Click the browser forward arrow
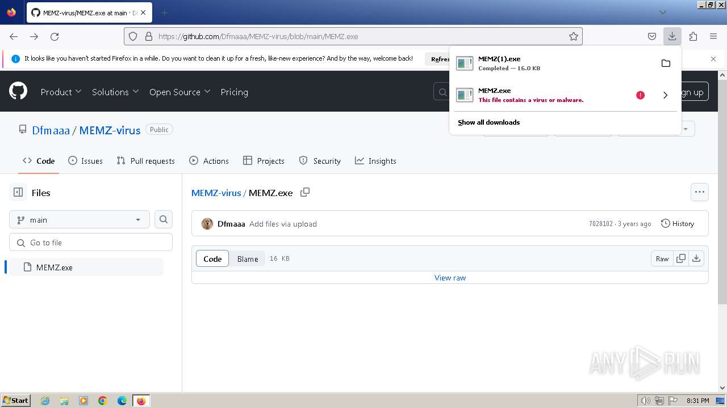The height and width of the screenshot is (408, 727). click(x=34, y=36)
